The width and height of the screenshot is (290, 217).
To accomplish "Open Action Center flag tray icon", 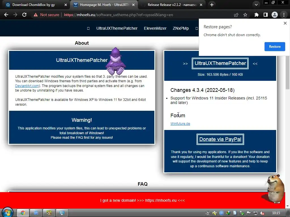I will pos(248,213).
